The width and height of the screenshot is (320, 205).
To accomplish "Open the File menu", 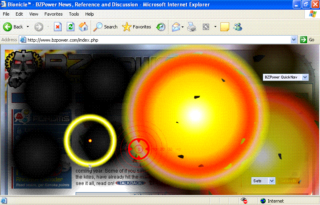I will pyautogui.click(x=6, y=14).
